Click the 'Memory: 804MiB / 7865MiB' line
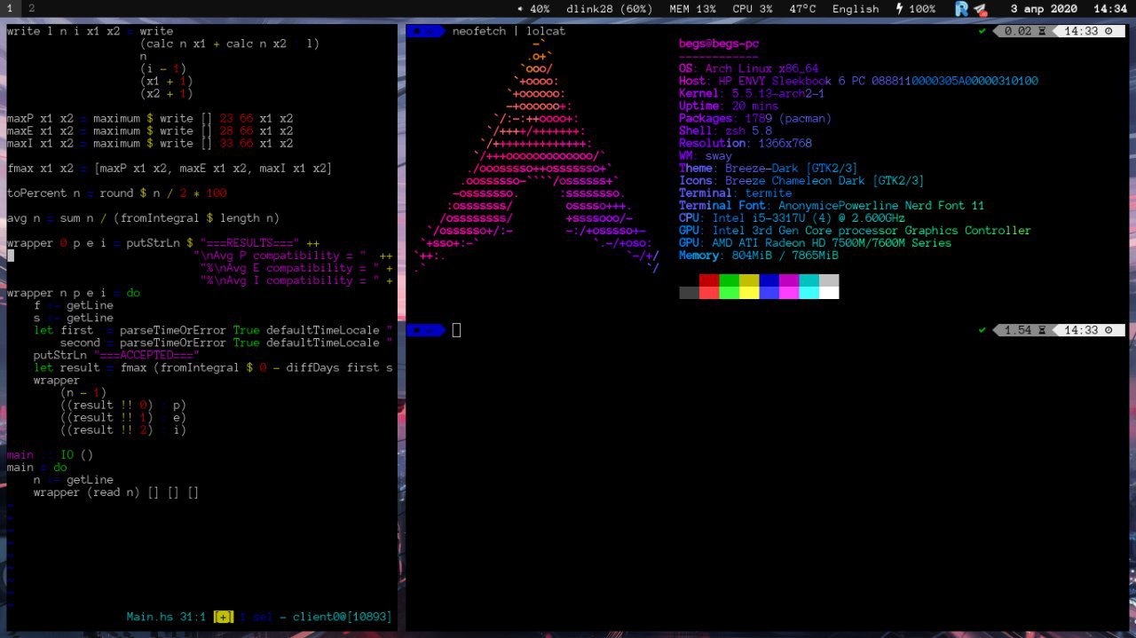This screenshot has width=1136, height=638. pos(759,255)
